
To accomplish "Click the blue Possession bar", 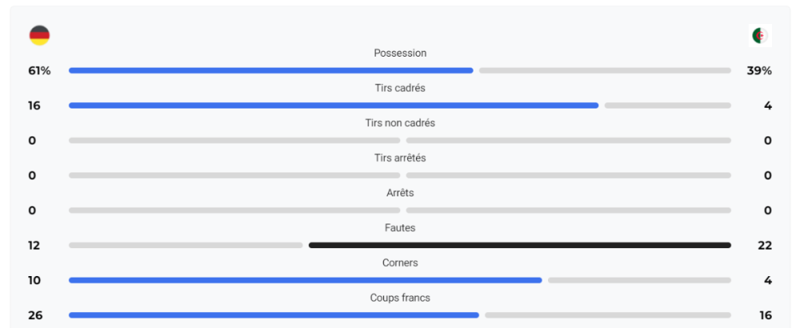I will [x=271, y=70].
